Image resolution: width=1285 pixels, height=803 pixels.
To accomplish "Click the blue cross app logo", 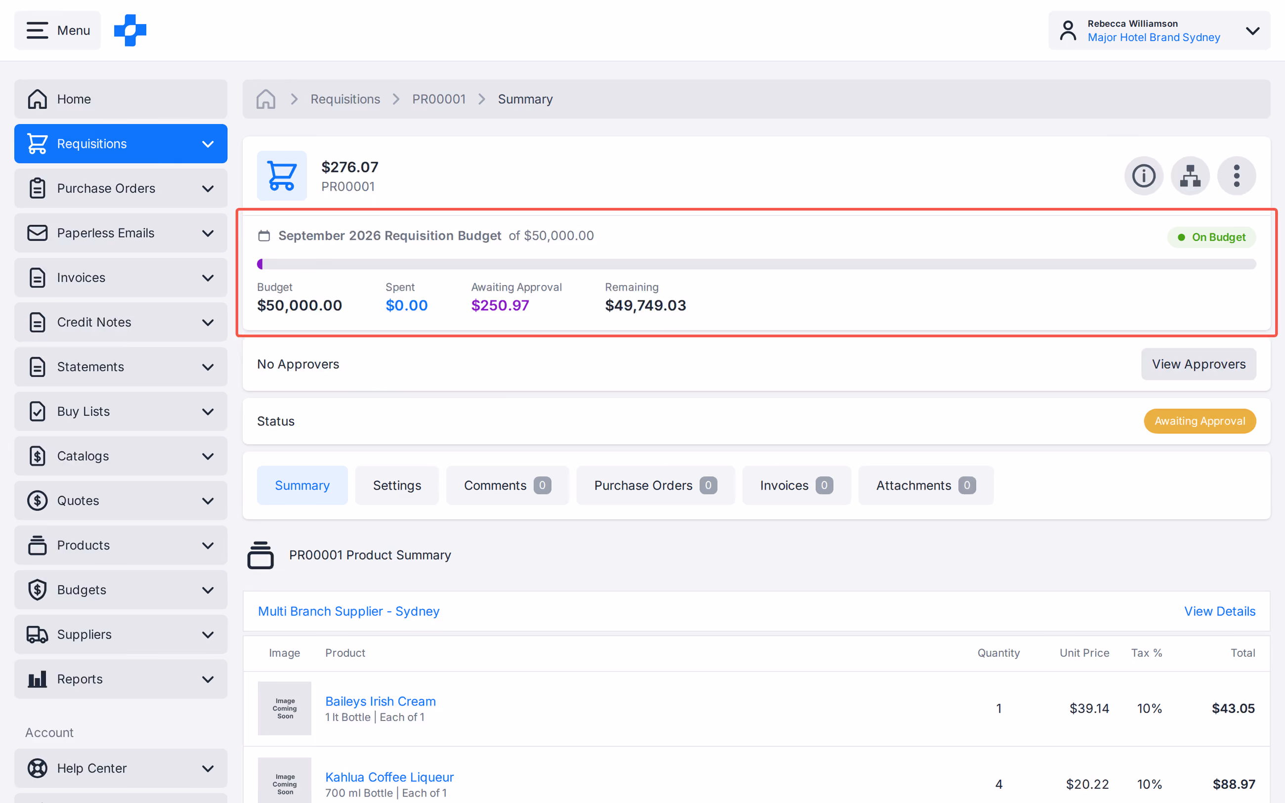I will [130, 30].
